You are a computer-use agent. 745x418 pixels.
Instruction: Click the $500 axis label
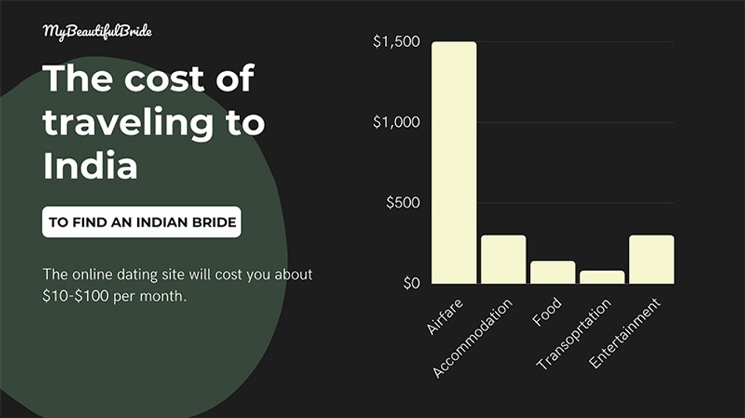pyautogui.click(x=403, y=203)
